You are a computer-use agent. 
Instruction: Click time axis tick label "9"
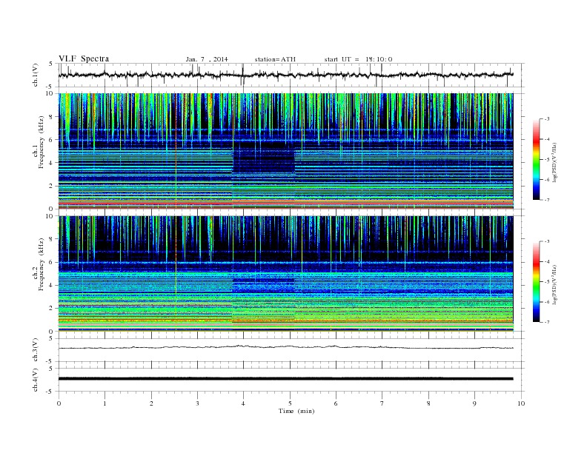(x=474, y=403)
